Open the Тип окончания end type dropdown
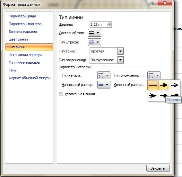 coord(154,75)
